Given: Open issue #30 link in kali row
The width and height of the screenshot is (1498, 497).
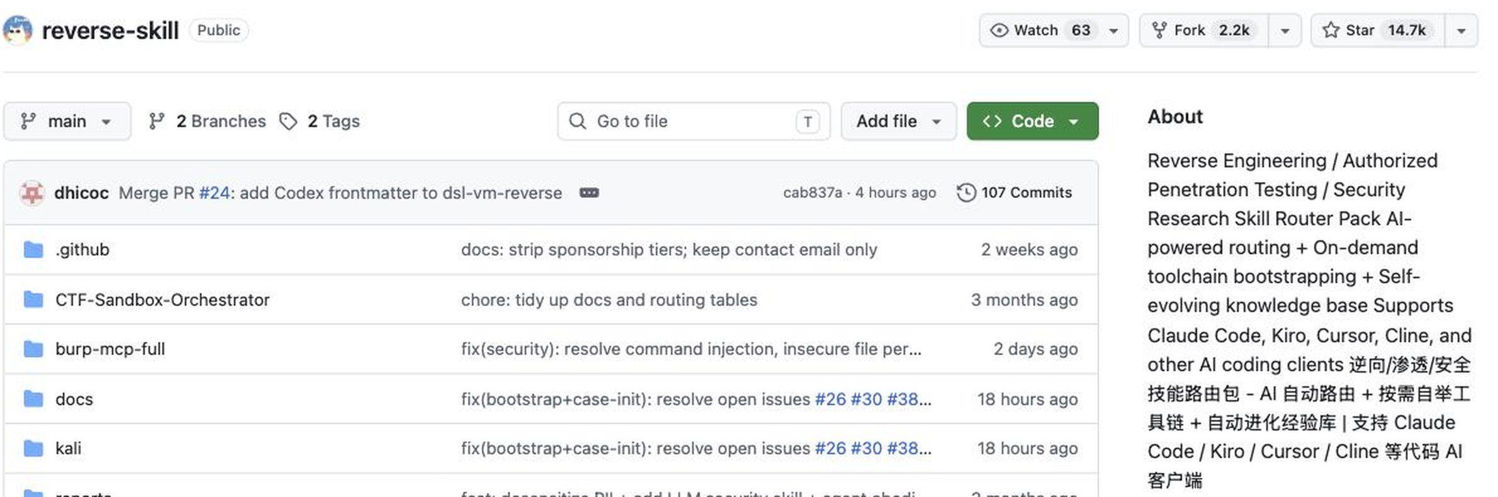Looking at the screenshot, I should click(866, 448).
